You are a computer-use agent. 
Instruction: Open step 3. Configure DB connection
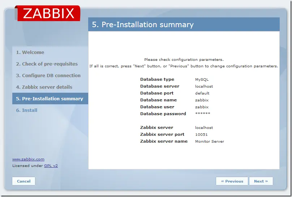tap(48, 75)
